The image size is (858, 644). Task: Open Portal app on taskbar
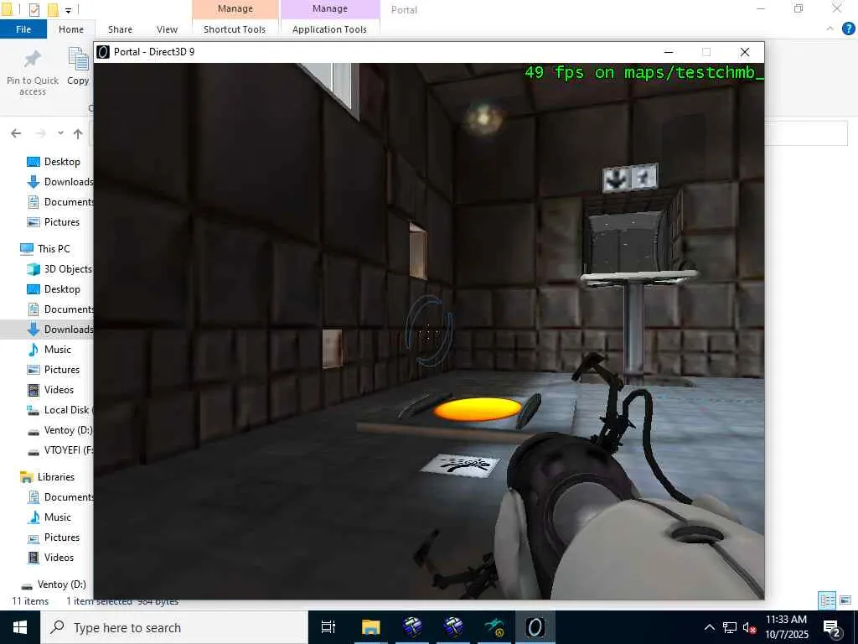point(535,627)
